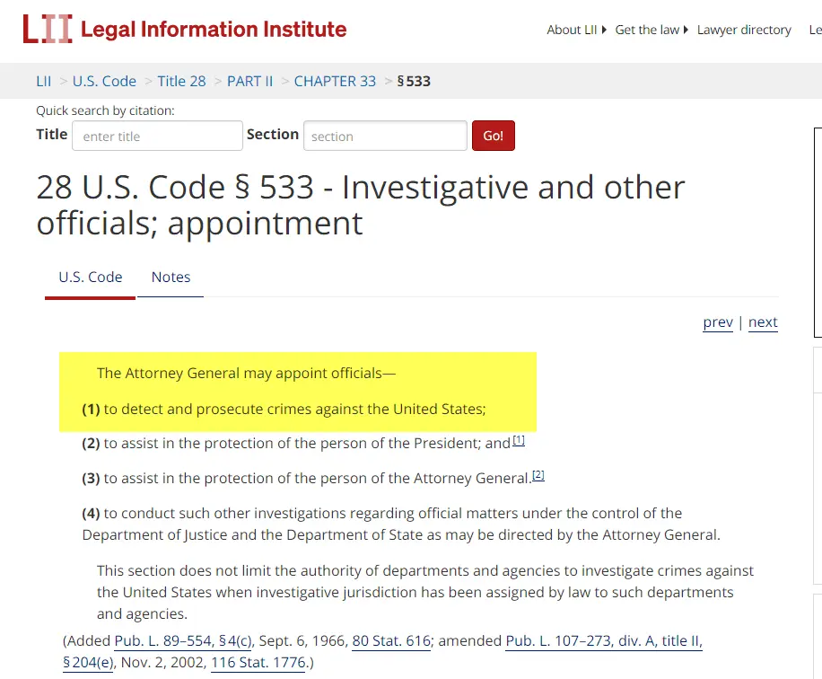The width and height of the screenshot is (822, 679).
Task: Focus the Section citation input field
Action: pos(385,137)
